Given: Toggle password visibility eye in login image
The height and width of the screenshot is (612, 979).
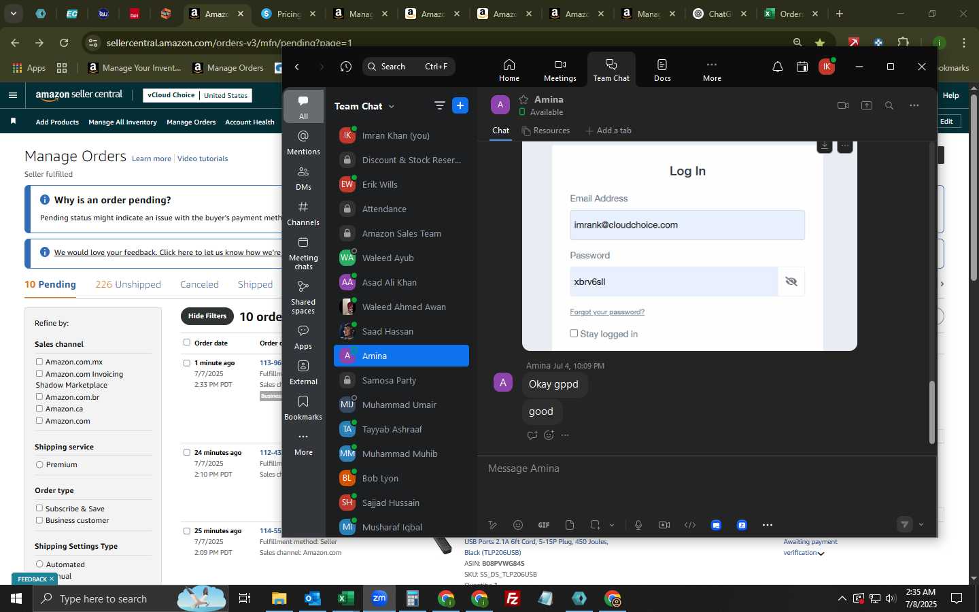Looking at the screenshot, I should tap(791, 282).
